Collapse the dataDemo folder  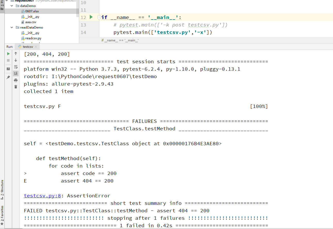pyautogui.click(x=12, y=6)
